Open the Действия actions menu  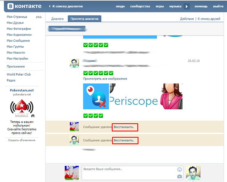187,19
